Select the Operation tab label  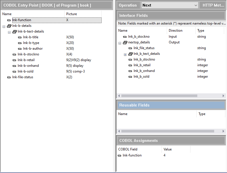click(128, 5)
